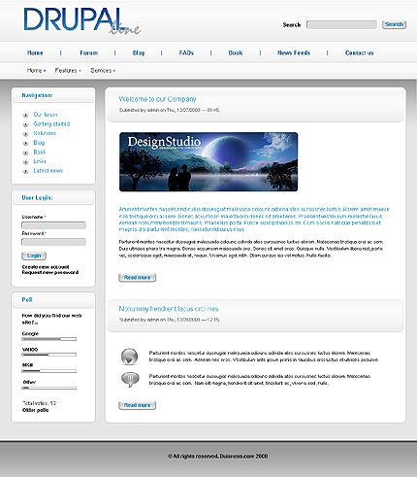Click the DRUPAL line logo
Viewport: 417px width, 477px height.
pyautogui.click(x=82, y=20)
